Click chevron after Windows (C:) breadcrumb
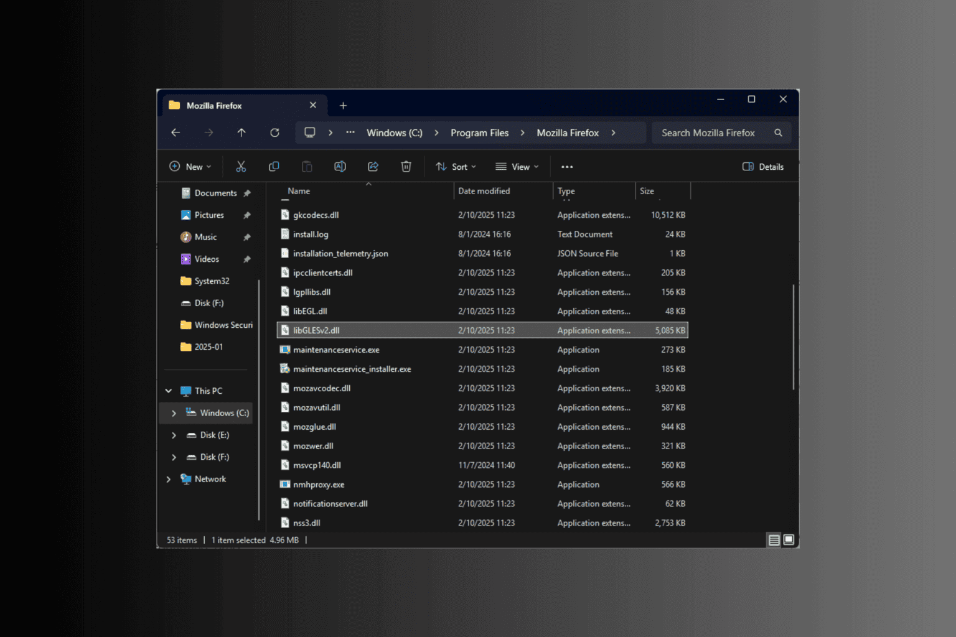The height and width of the screenshot is (637, 956). click(436, 133)
